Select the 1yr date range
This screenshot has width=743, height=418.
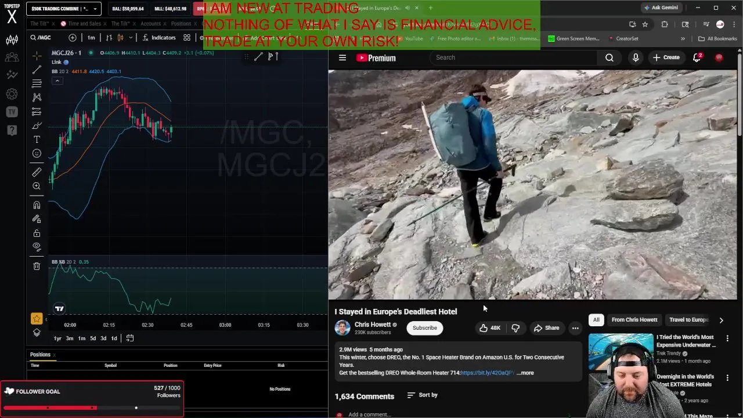point(57,338)
